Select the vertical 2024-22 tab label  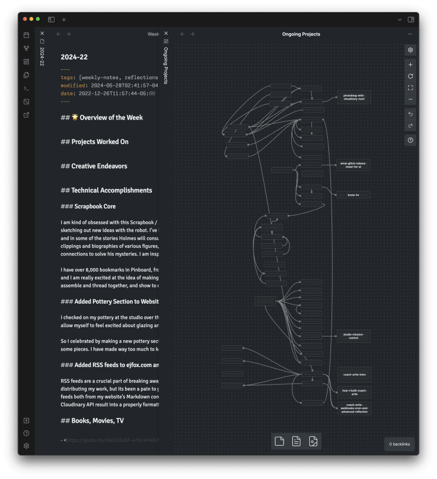coord(42,56)
